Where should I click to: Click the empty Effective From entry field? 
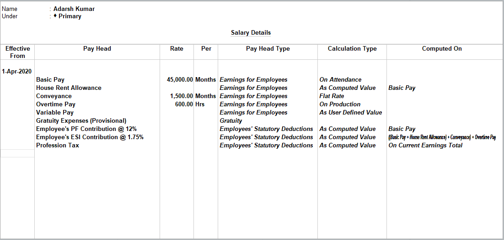point(17,153)
